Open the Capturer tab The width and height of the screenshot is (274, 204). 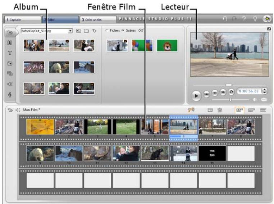(23, 20)
